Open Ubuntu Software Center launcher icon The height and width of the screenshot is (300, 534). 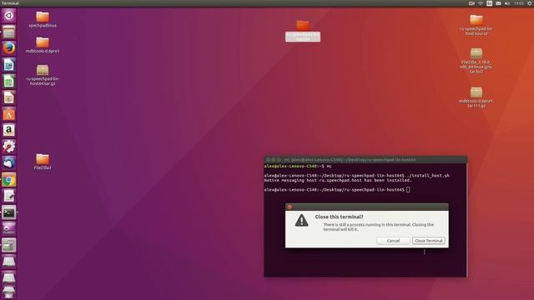tap(9, 114)
